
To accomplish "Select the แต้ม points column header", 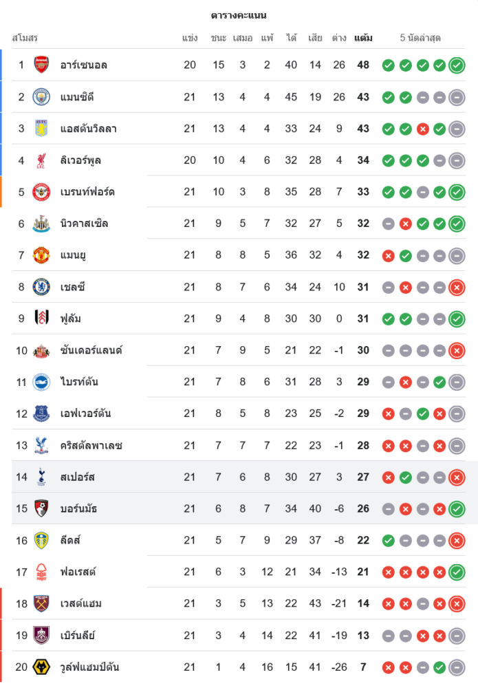I will coord(363,38).
